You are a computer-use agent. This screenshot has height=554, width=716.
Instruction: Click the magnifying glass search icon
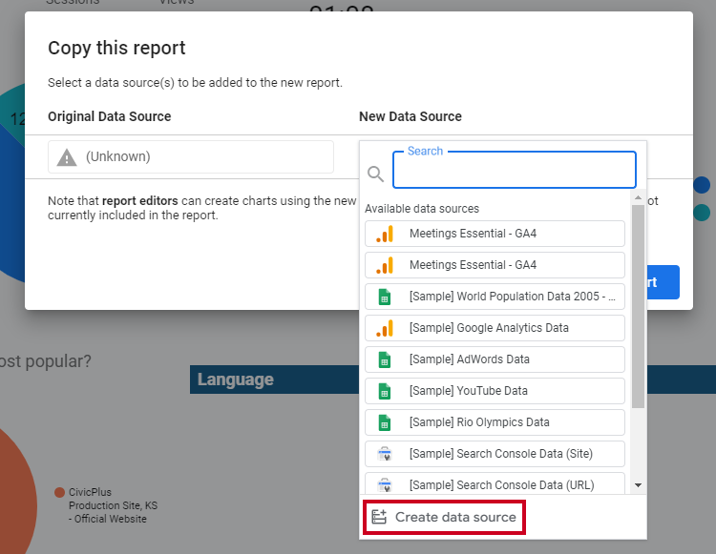375,174
